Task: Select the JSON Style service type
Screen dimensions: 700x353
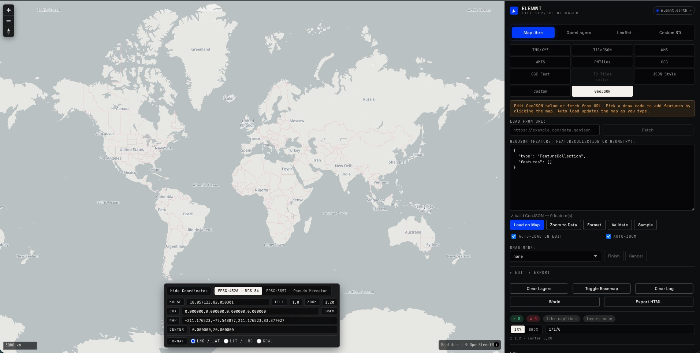Action: coord(664,76)
